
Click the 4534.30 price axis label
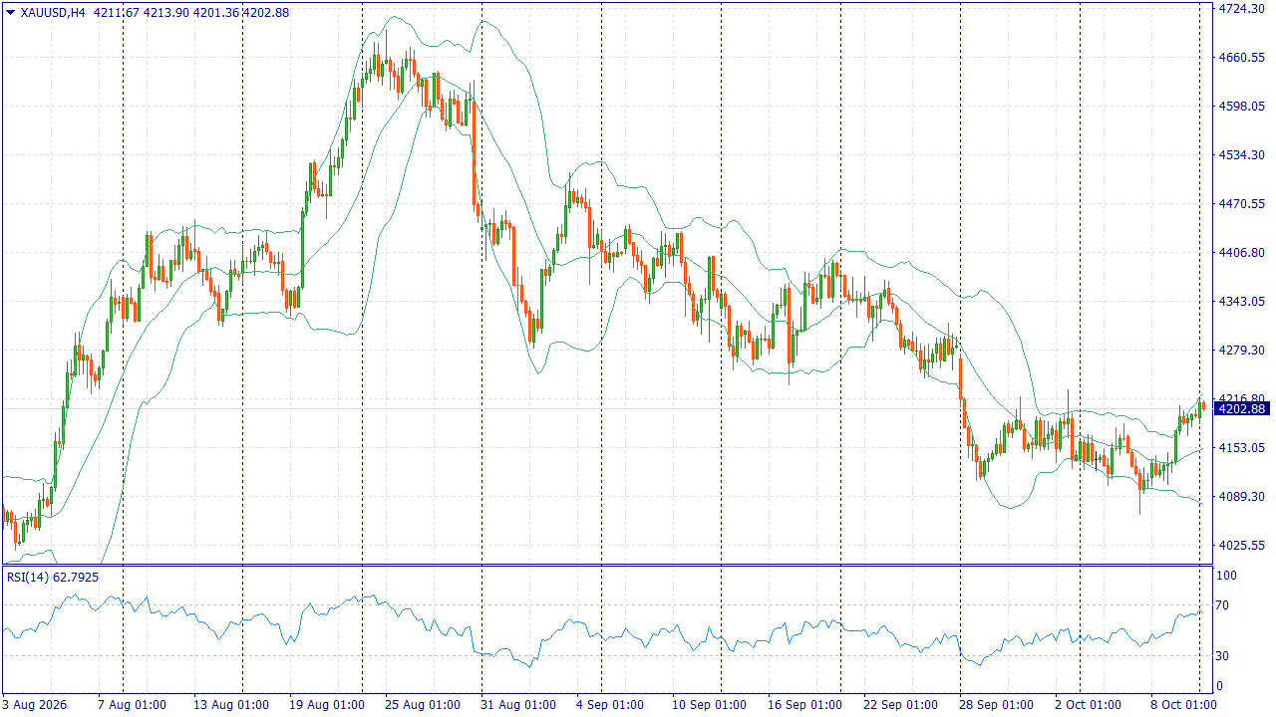[1241, 154]
